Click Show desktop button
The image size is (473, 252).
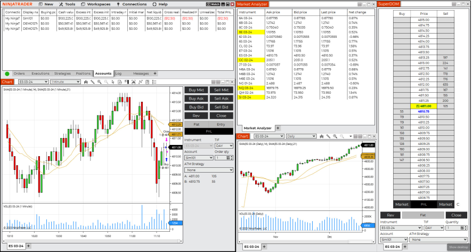(x=459, y=247)
